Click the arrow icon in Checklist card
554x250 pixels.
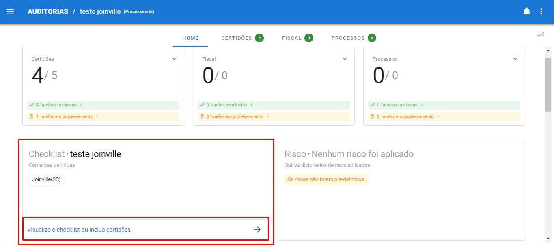point(257,230)
